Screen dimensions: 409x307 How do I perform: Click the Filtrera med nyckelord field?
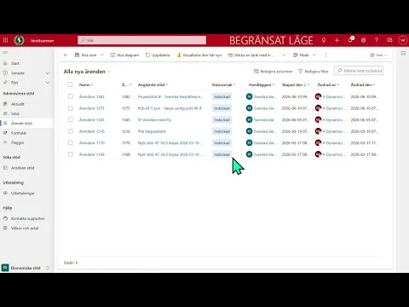[359, 71]
